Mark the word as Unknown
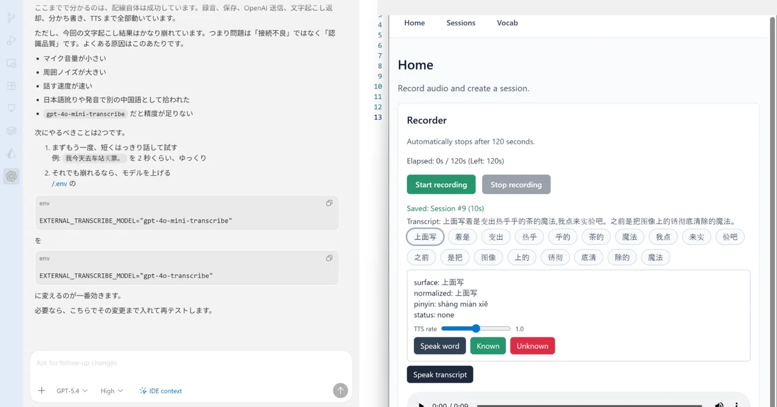Image resolution: width=777 pixels, height=407 pixels. coord(532,346)
